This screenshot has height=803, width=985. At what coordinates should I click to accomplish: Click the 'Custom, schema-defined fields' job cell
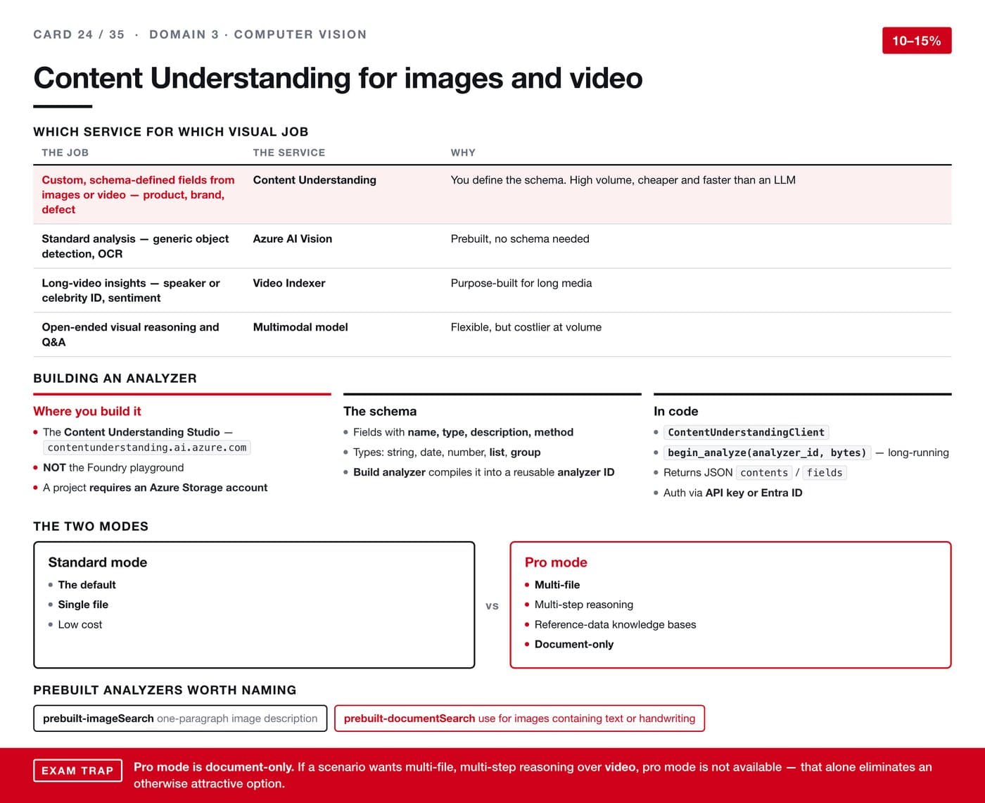[138, 195]
